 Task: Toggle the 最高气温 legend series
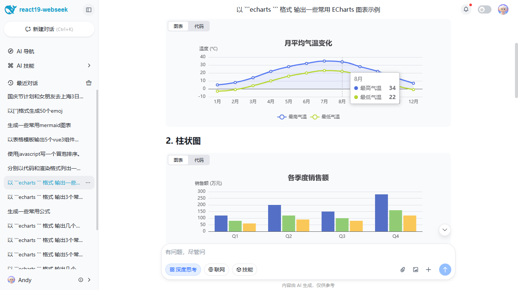(292, 117)
